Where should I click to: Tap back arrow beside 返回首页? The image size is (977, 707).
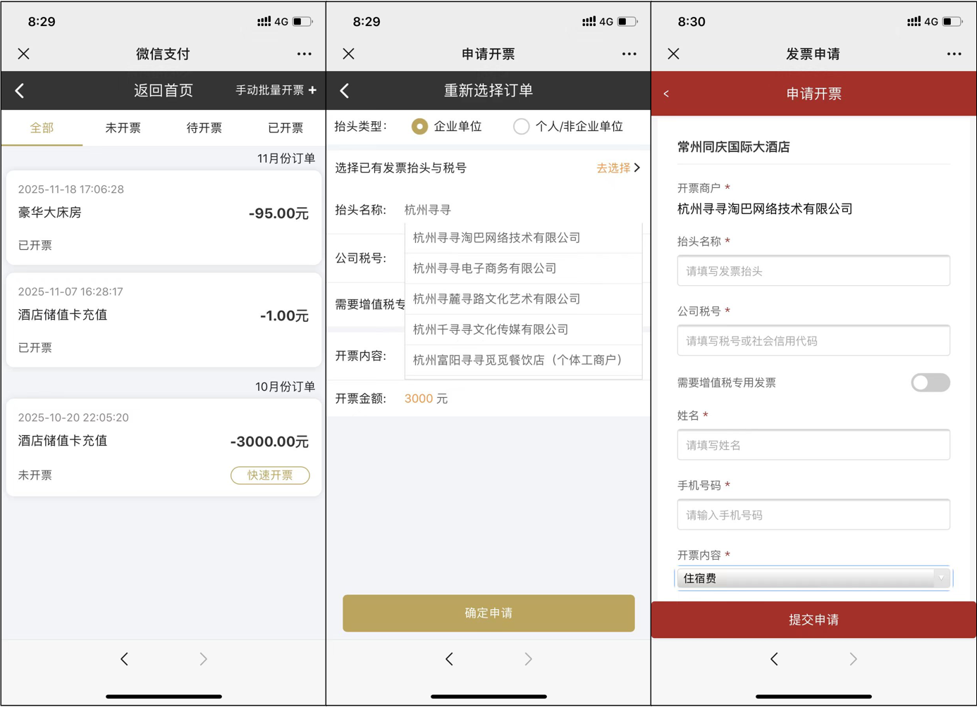click(20, 91)
